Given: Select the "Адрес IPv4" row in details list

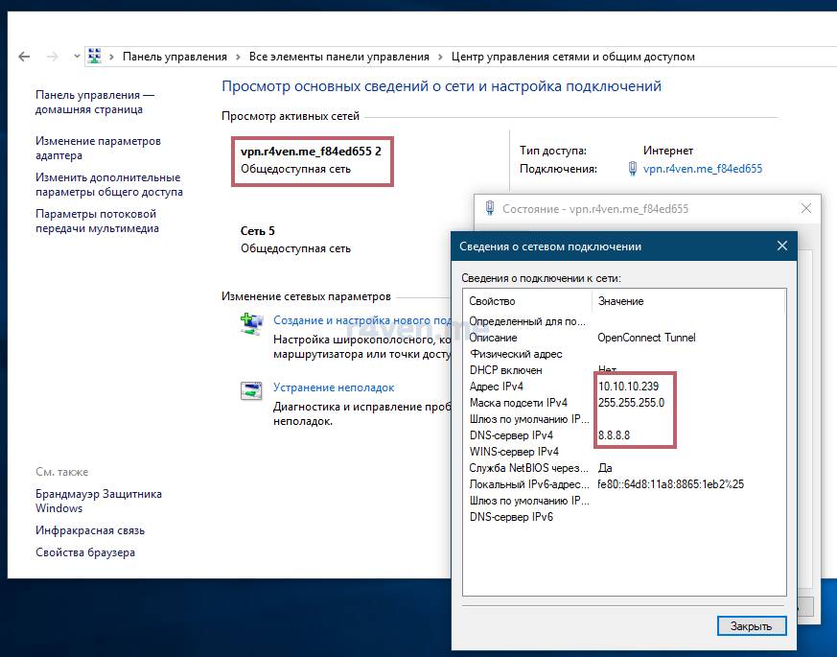Looking at the screenshot, I should 497,387.
